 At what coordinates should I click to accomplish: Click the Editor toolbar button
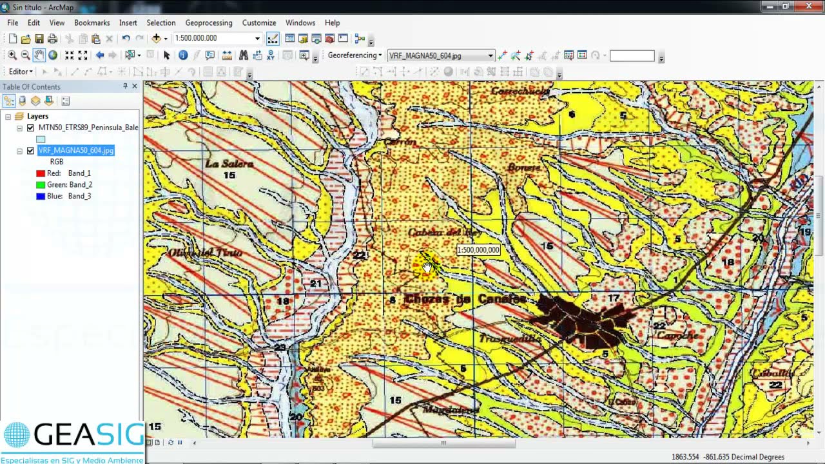pos(17,71)
